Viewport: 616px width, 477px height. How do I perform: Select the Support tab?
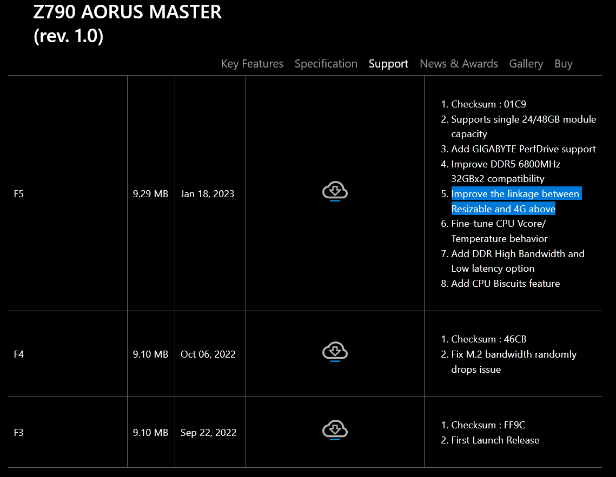[388, 64]
